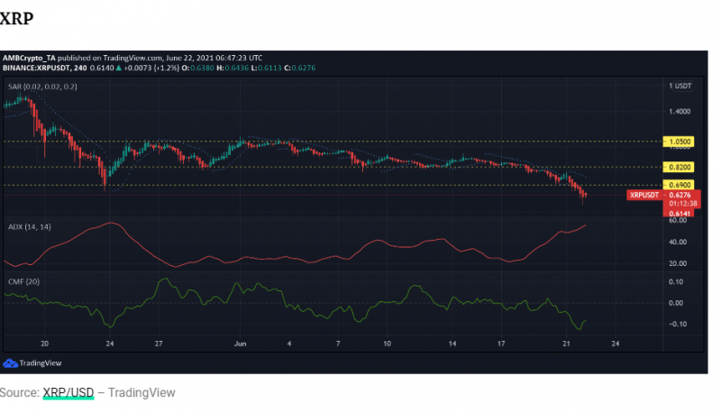This screenshot has height=413, width=721.
Task: Click the 0.10 CMF axis value
Action: coord(676,282)
